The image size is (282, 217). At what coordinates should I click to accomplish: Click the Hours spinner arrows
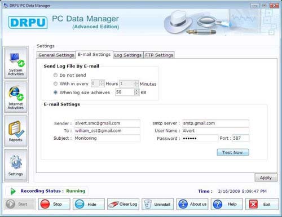(102, 83)
